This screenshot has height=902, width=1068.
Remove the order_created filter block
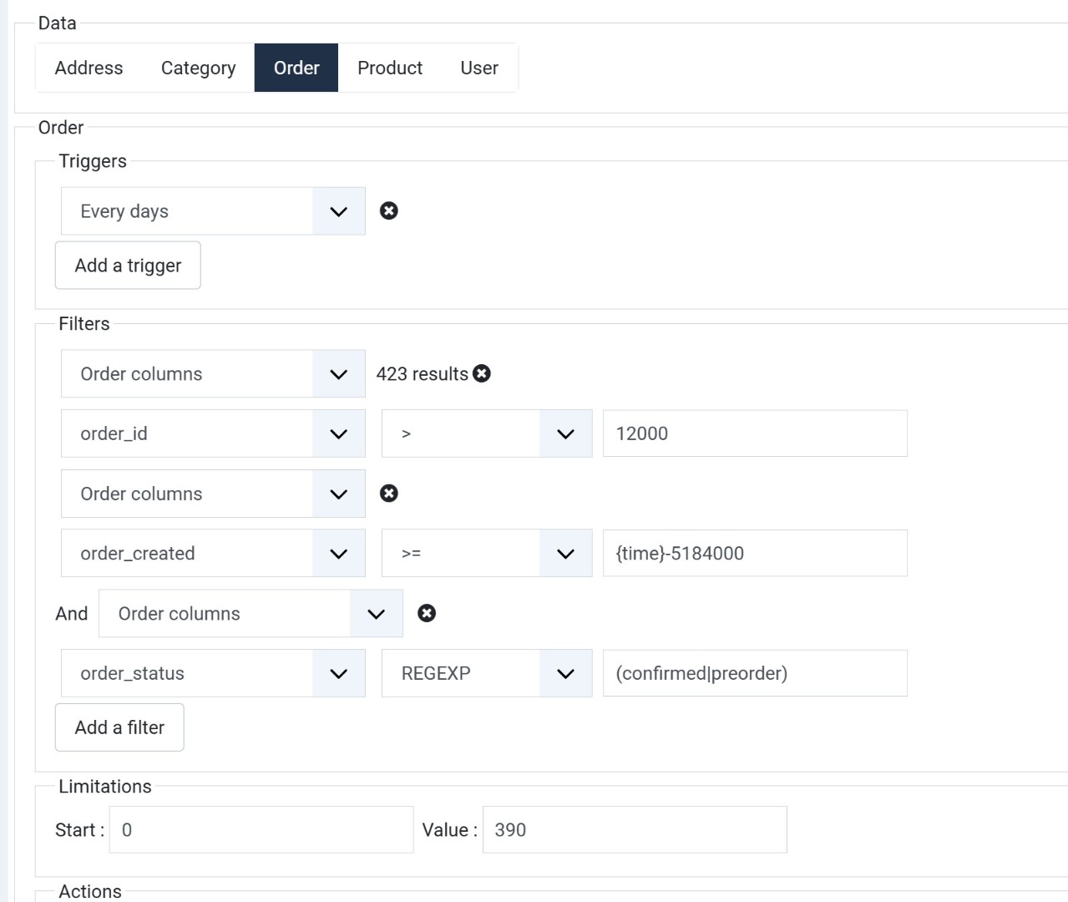click(388, 494)
